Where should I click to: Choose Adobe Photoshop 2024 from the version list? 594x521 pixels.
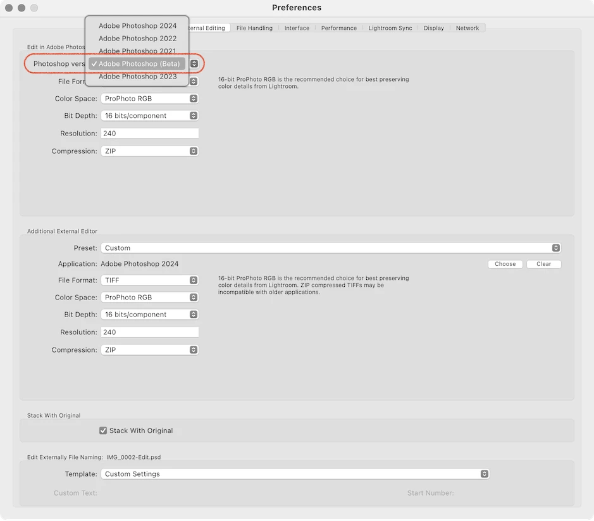pos(137,26)
